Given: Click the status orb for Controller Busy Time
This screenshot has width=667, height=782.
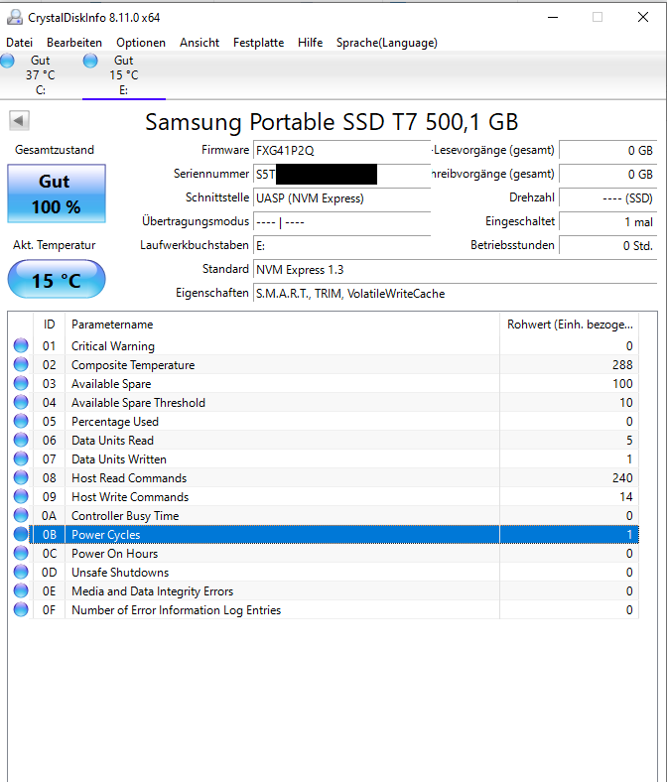Looking at the screenshot, I should point(21,516).
